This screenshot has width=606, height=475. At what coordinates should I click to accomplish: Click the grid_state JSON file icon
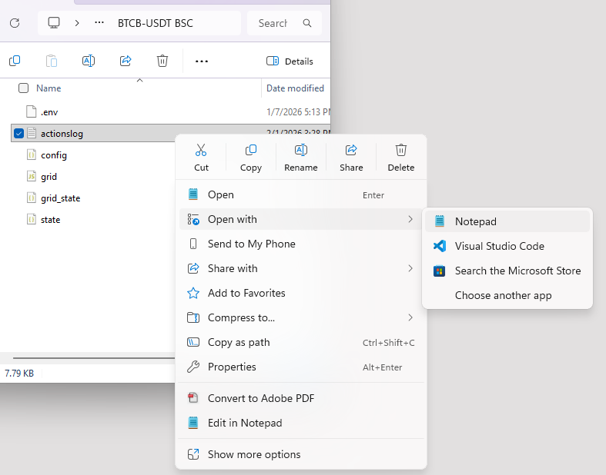[32, 198]
